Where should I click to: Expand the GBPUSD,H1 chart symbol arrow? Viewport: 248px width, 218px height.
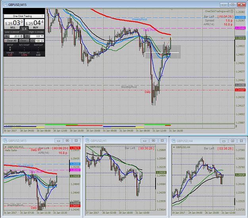pos(88,147)
